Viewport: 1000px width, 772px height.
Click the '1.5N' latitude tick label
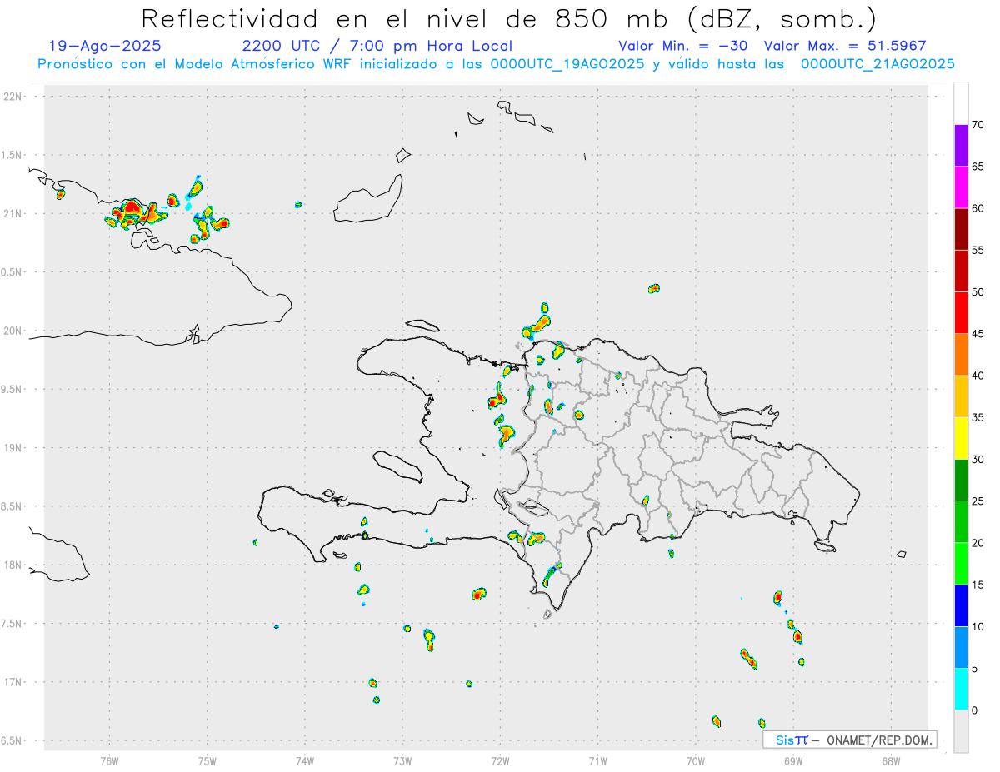13,155
